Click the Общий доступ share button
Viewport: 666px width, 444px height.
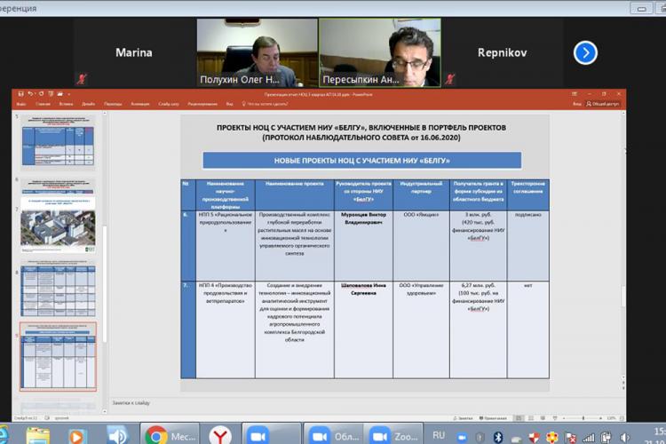click(604, 104)
